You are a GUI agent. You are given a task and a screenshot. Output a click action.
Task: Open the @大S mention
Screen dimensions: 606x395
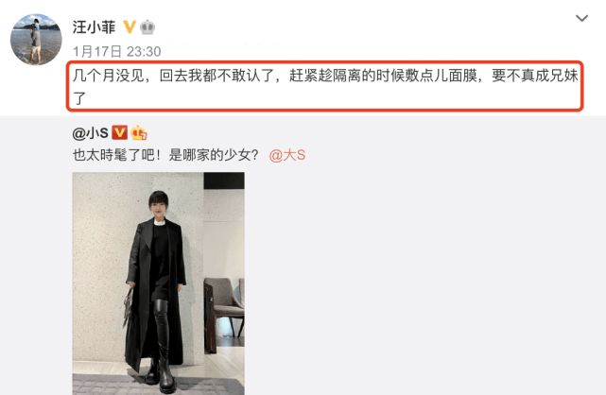coord(287,155)
